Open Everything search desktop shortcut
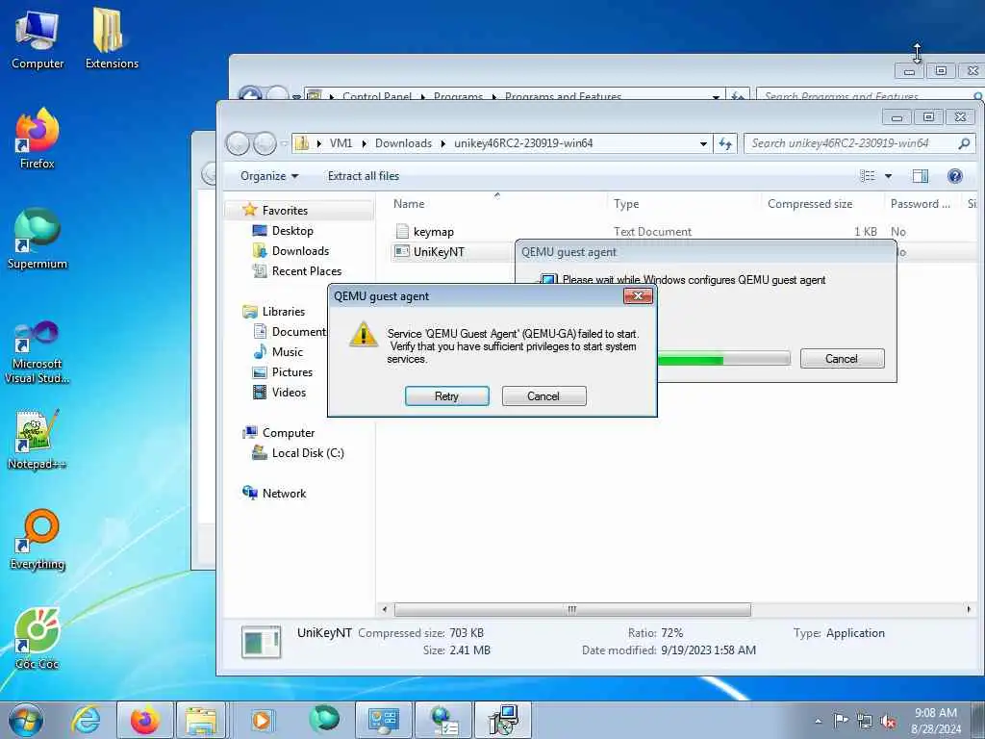Viewport: 985px width, 739px height. tap(38, 541)
